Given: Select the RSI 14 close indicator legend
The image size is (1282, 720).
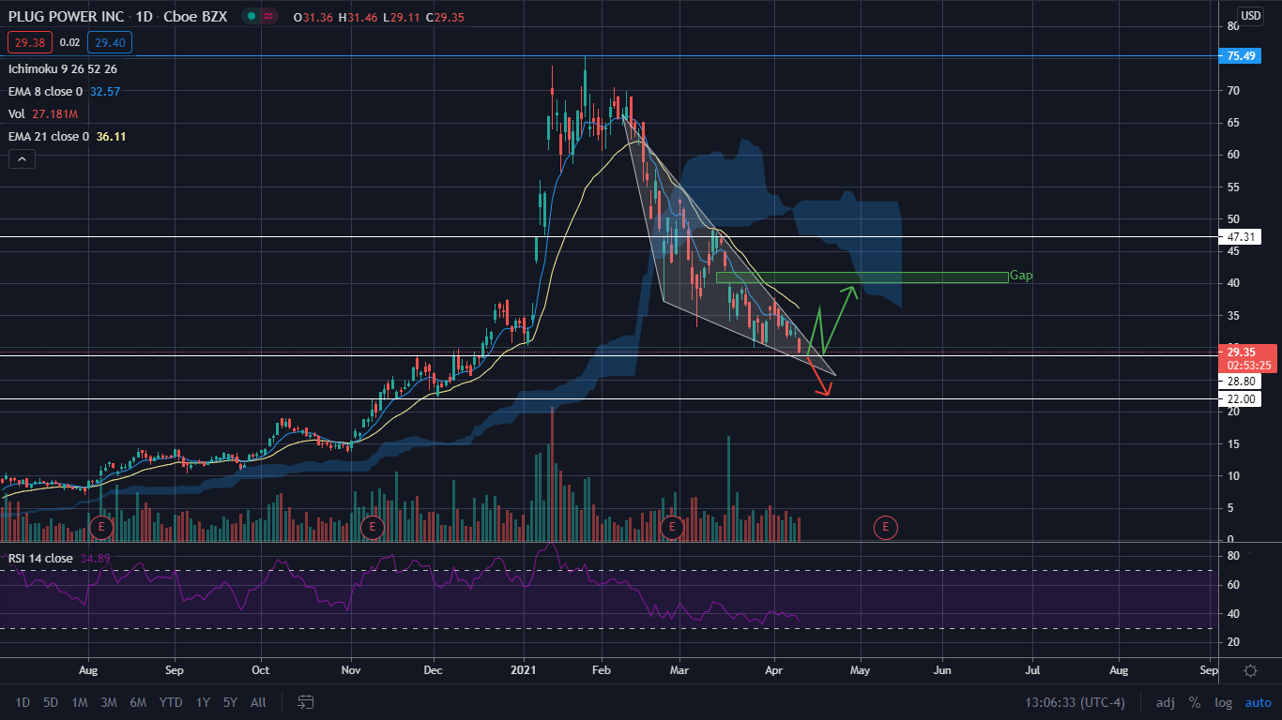Looking at the screenshot, I should click(x=40, y=559).
